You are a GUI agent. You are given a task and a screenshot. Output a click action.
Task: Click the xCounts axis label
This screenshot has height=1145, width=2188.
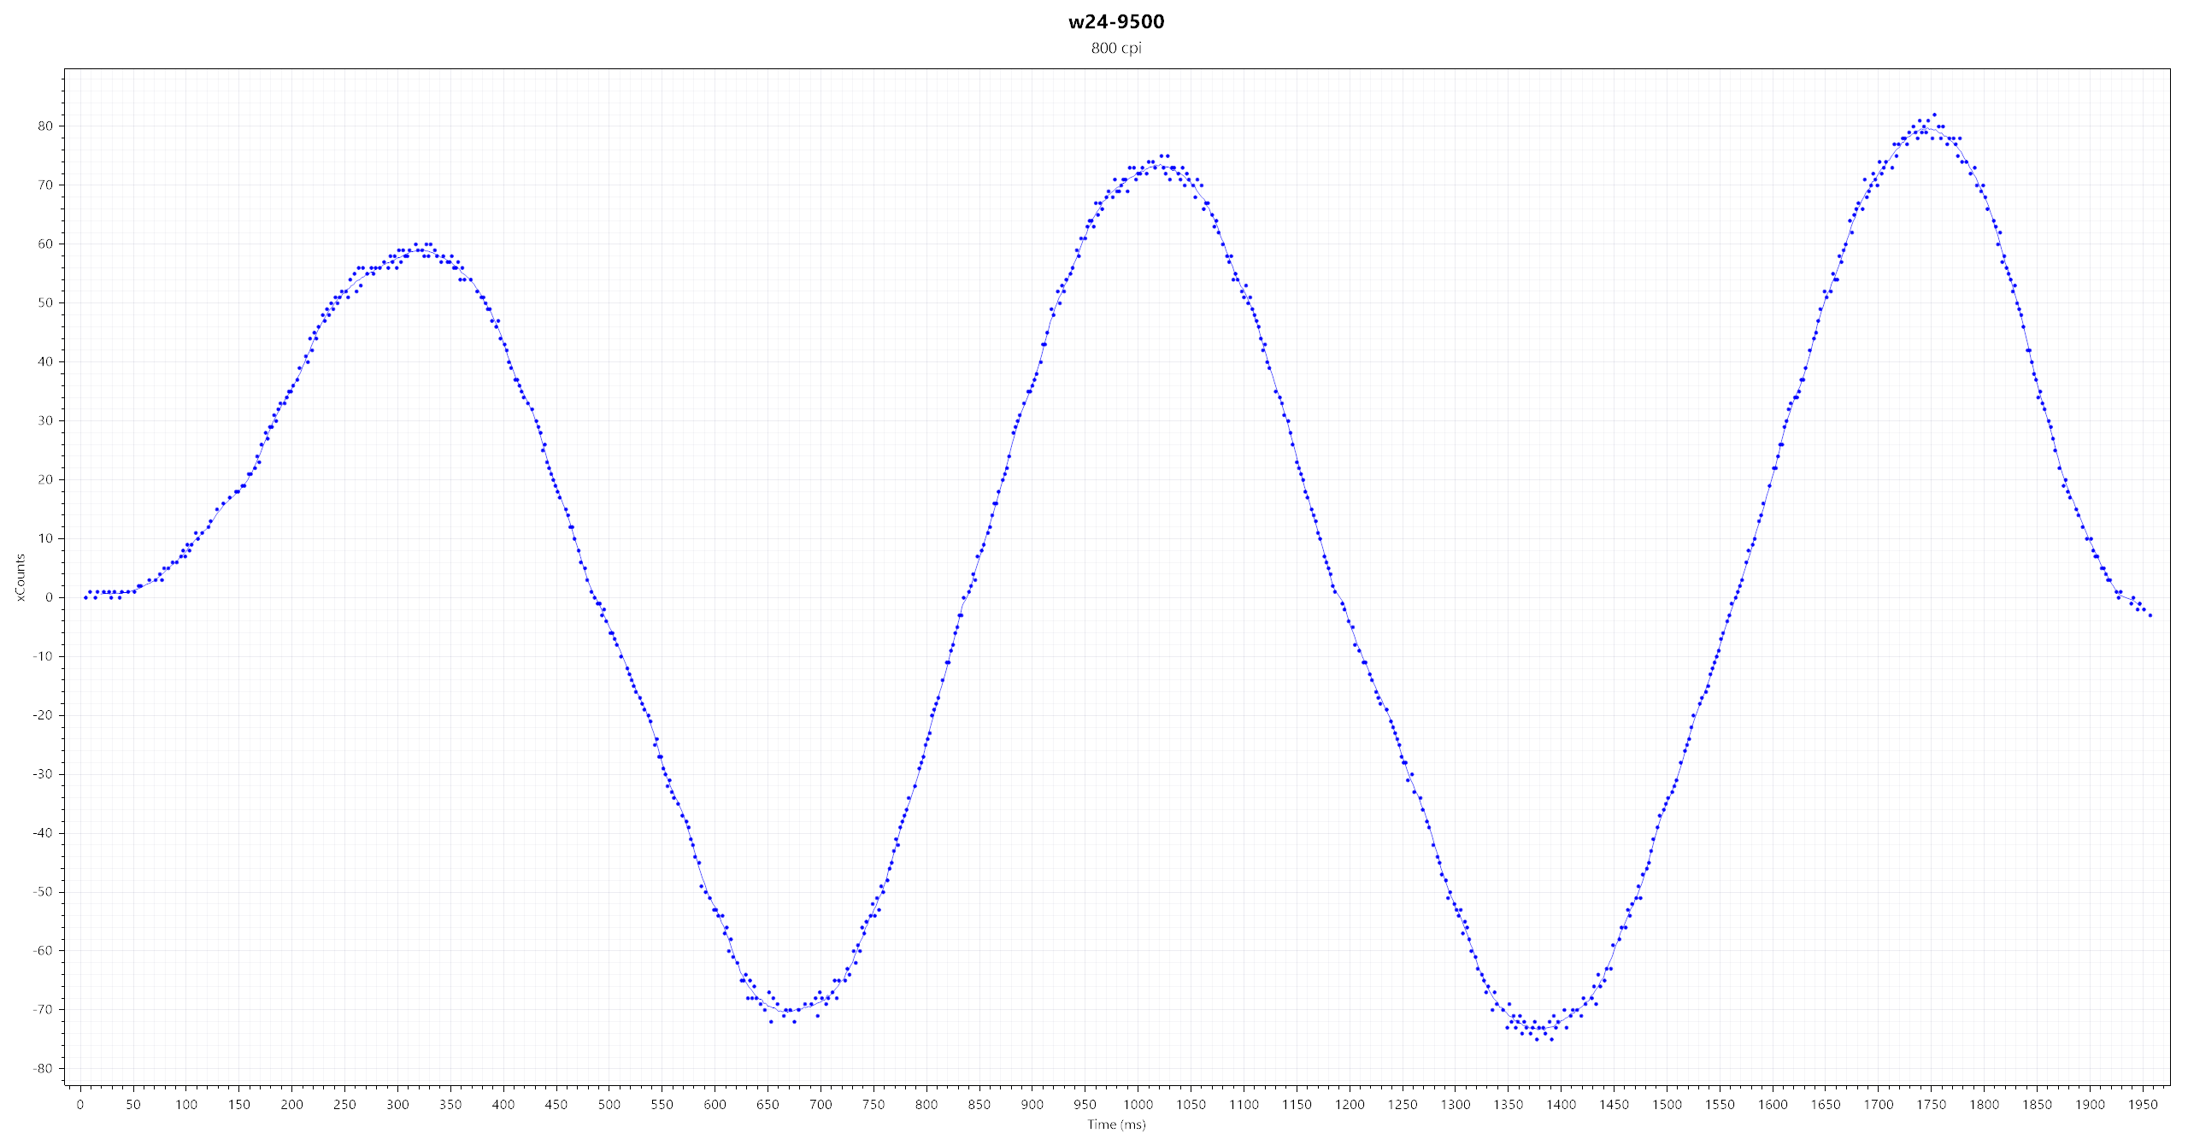pos(21,578)
